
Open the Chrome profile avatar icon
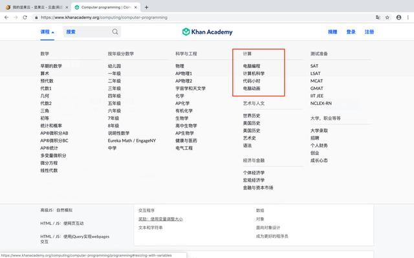click(x=398, y=17)
